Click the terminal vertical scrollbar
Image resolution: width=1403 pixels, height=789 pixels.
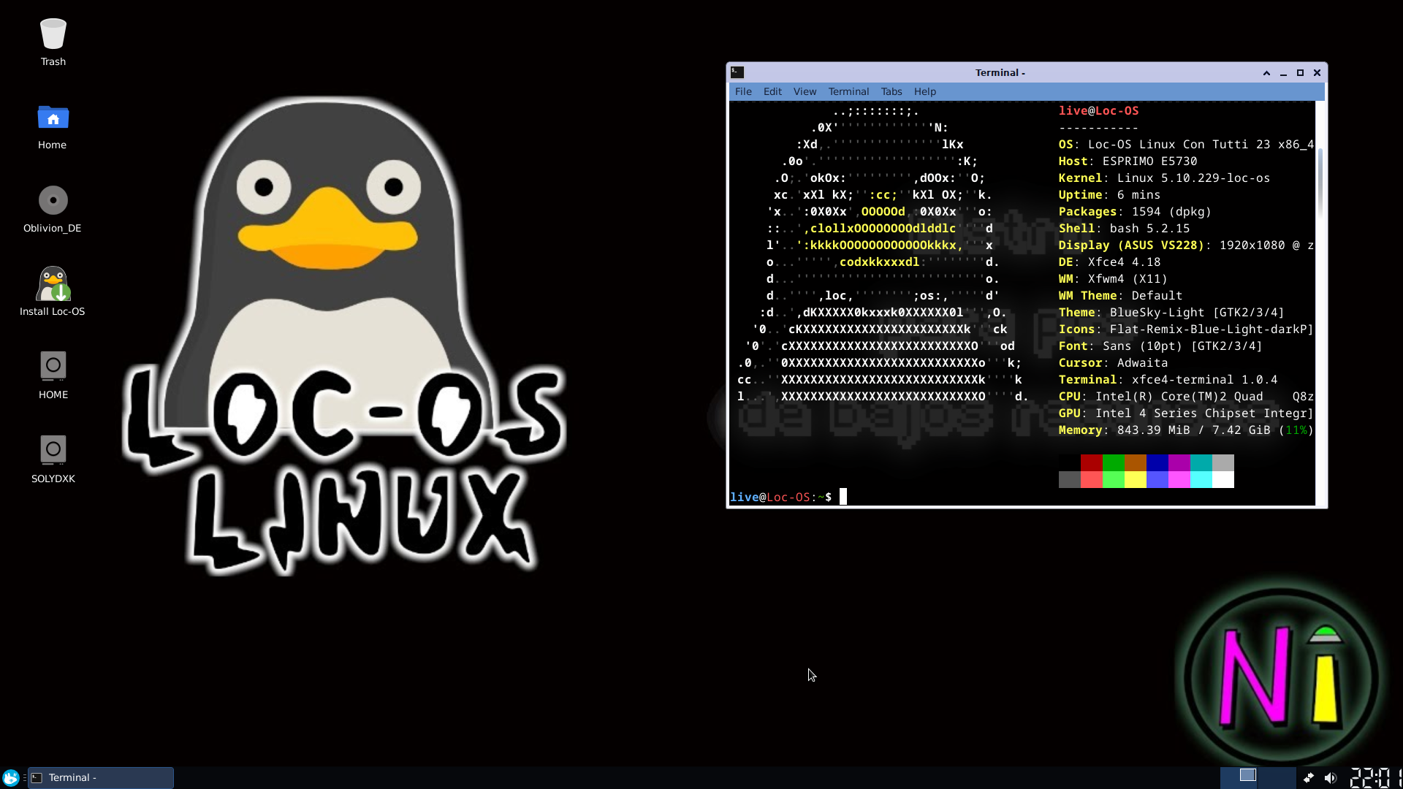tap(1320, 182)
